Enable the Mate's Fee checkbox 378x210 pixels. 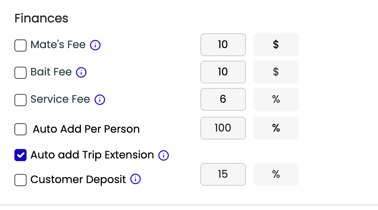pyautogui.click(x=20, y=45)
